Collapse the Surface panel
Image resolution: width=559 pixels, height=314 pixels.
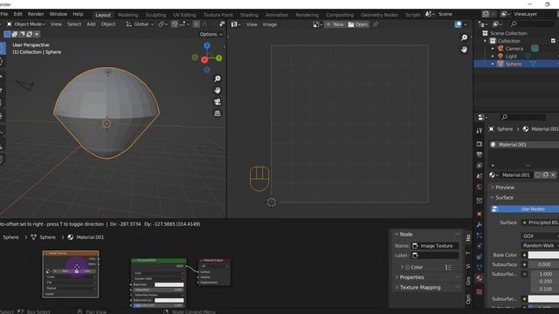click(504, 198)
